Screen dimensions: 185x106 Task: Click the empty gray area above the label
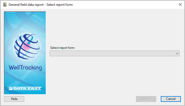click(115, 28)
